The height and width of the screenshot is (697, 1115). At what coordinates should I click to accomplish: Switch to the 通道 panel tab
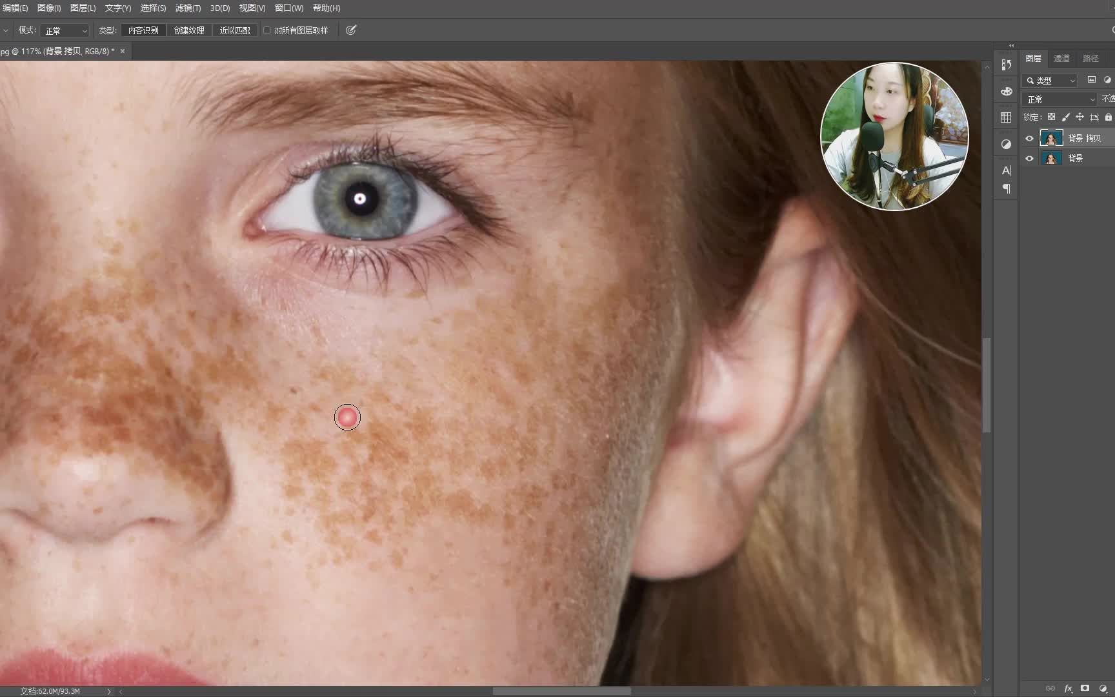pyautogui.click(x=1061, y=58)
